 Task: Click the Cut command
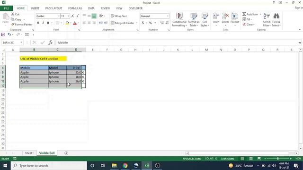click(x=15, y=14)
